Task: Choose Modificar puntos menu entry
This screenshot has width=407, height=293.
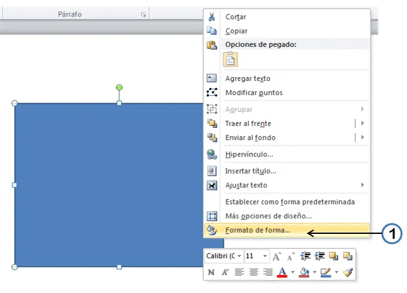Action: (287, 93)
